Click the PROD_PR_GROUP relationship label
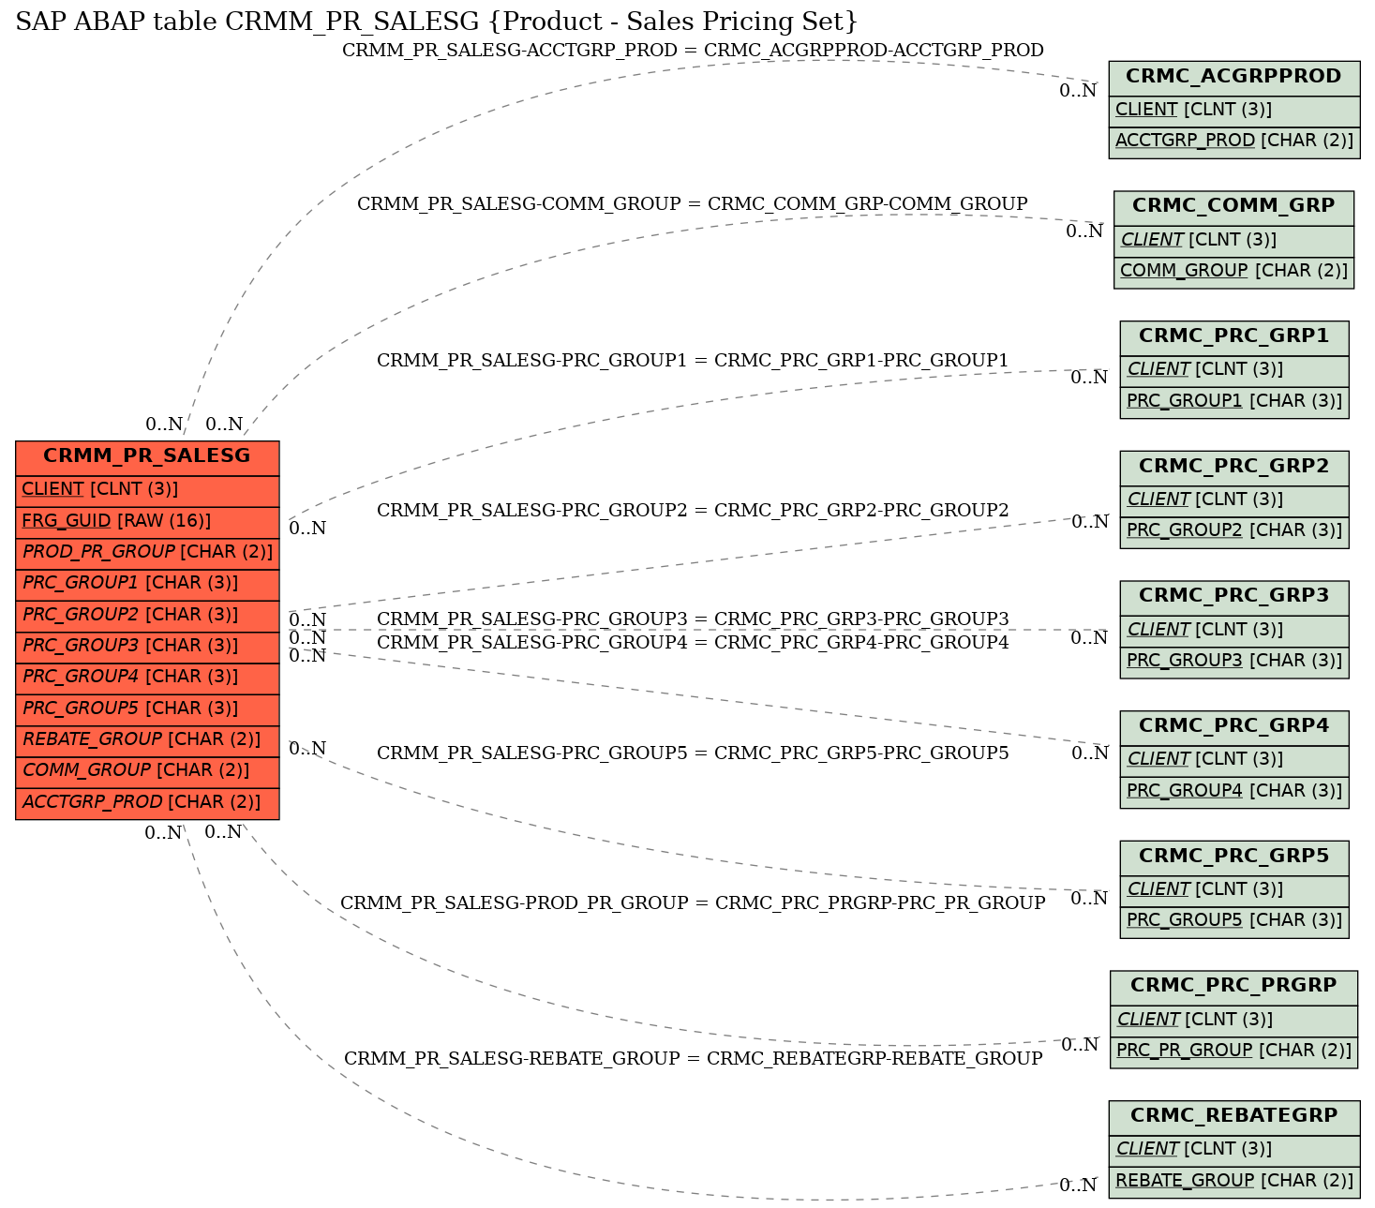 point(693,903)
